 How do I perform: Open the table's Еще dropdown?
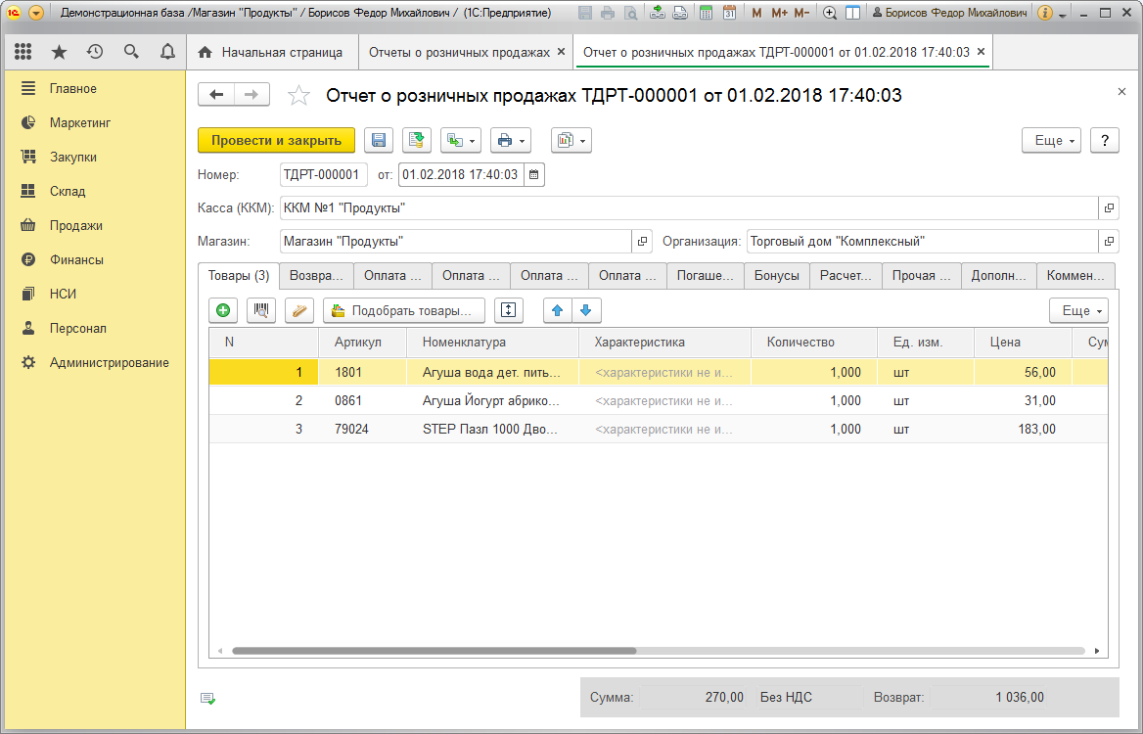point(1078,310)
